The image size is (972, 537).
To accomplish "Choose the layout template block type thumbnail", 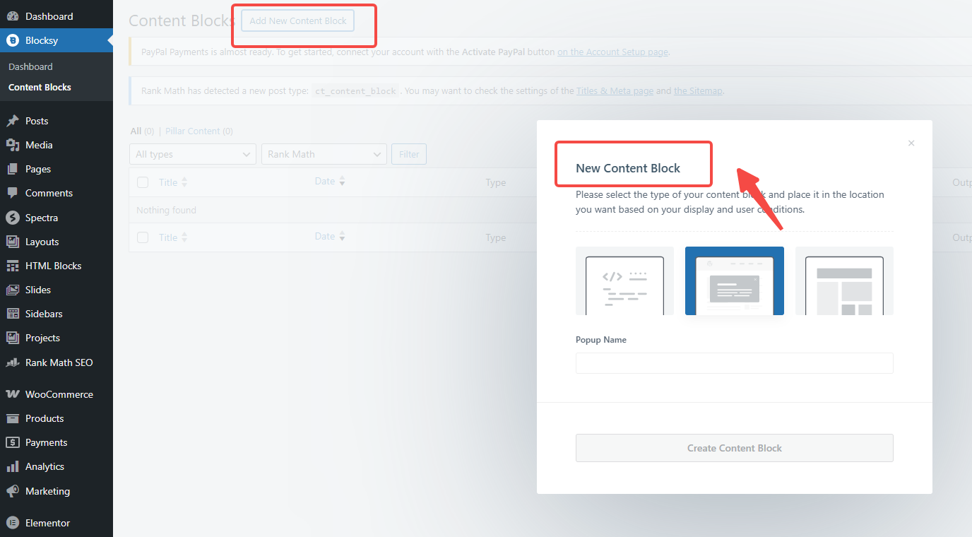I will coord(844,281).
